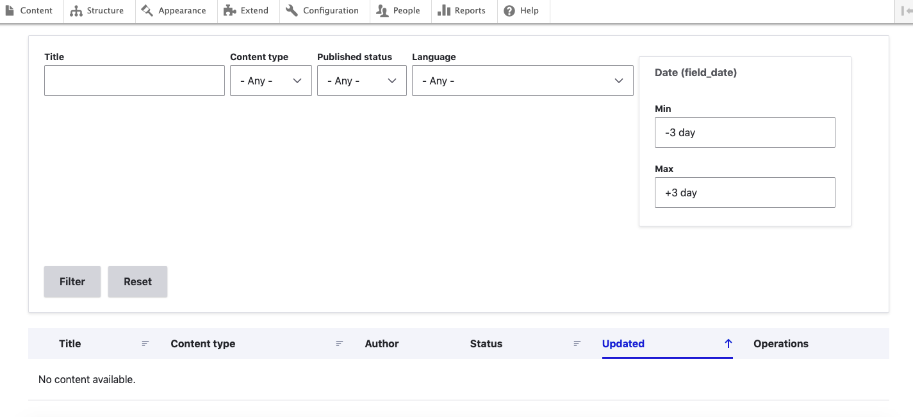Focus the Title filter text field
The width and height of the screenshot is (913, 417).
[x=135, y=81]
